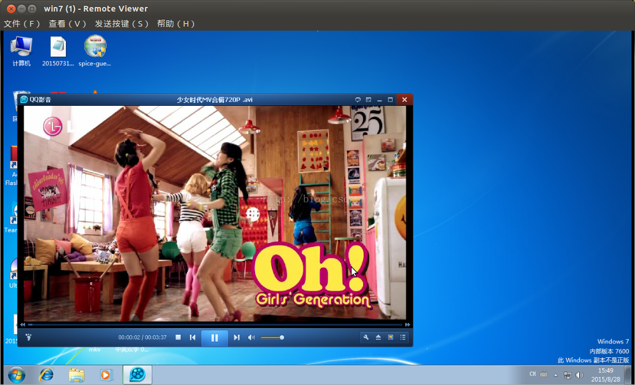
Task: Stop playback with the square stop button
Action: tap(178, 337)
